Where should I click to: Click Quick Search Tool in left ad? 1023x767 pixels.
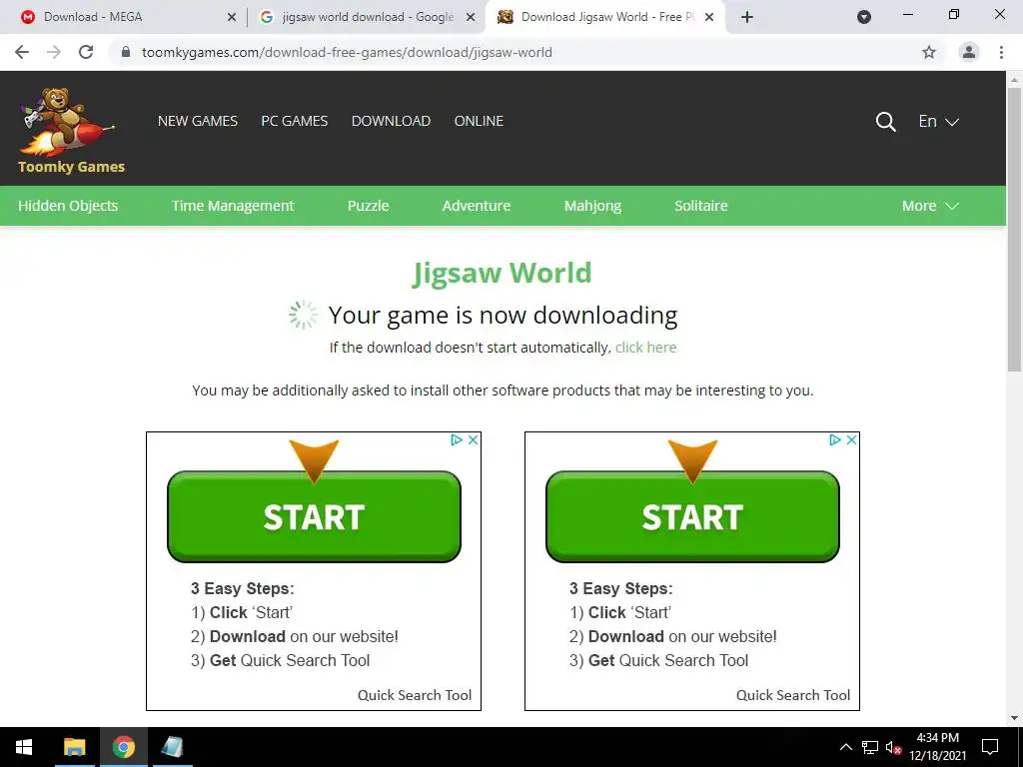tap(415, 695)
